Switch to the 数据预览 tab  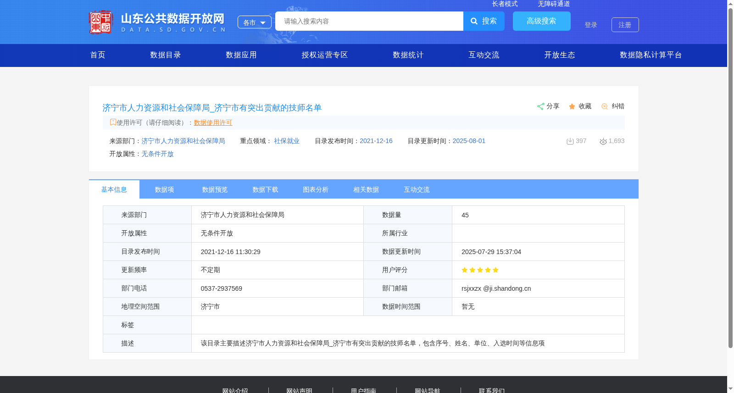[215, 189]
